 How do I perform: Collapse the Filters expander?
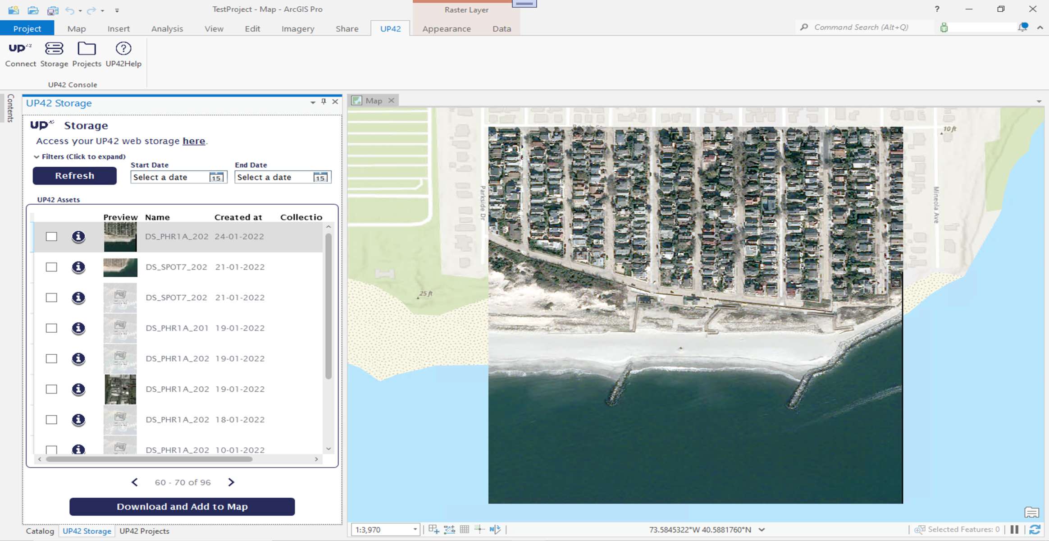(36, 157)
